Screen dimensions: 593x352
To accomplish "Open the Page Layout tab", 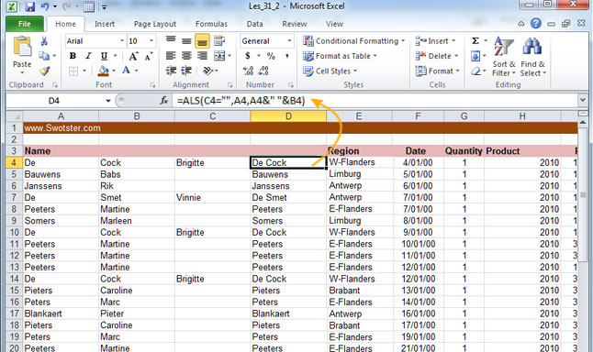I will point(155,24).
